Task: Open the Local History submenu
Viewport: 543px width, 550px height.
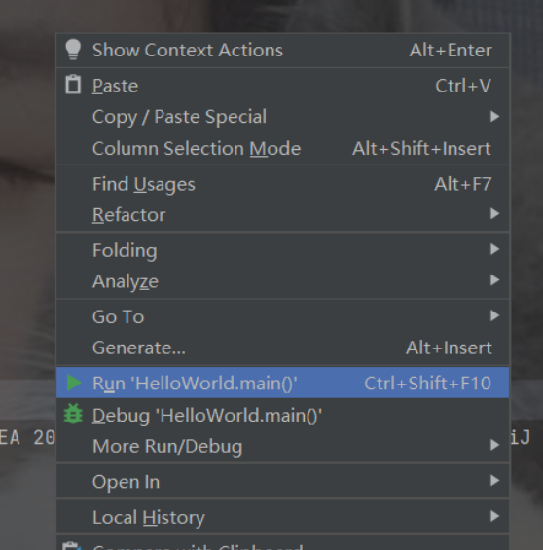Action: pyautogui.click(x=282, y=517)
